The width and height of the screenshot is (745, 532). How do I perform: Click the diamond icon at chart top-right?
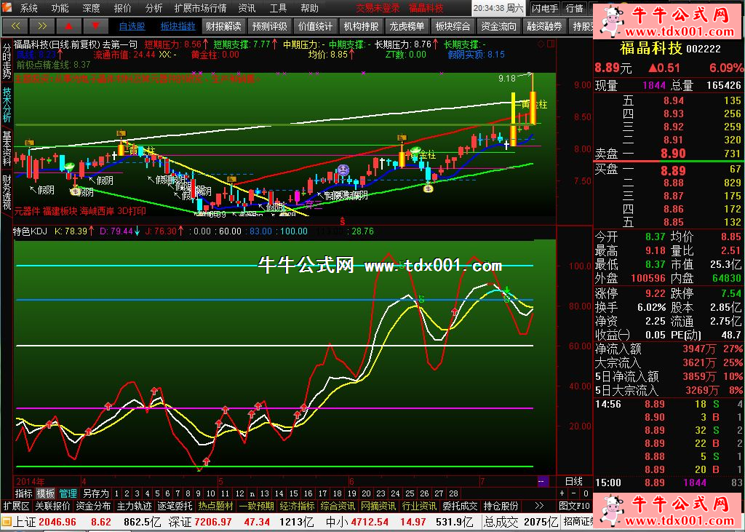pos(541,44)
